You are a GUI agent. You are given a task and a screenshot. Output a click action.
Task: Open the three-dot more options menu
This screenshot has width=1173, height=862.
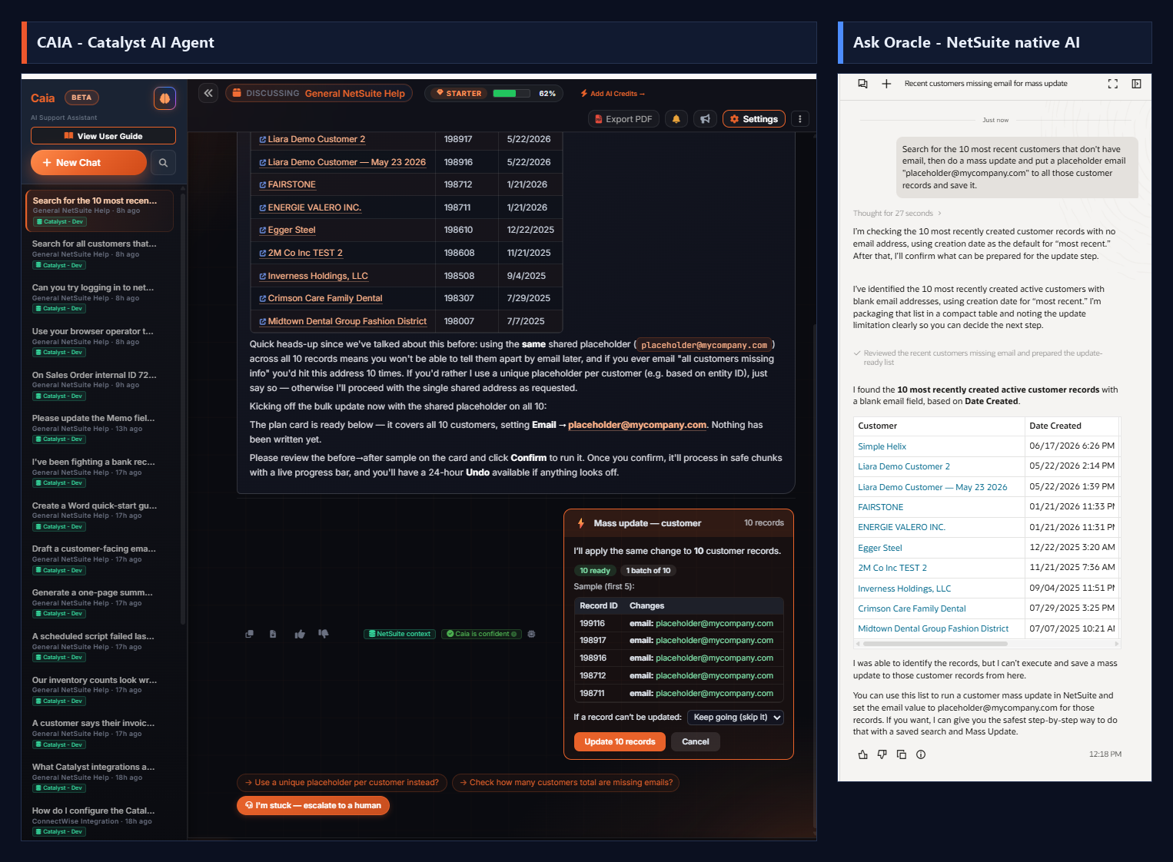coord(800,119)
